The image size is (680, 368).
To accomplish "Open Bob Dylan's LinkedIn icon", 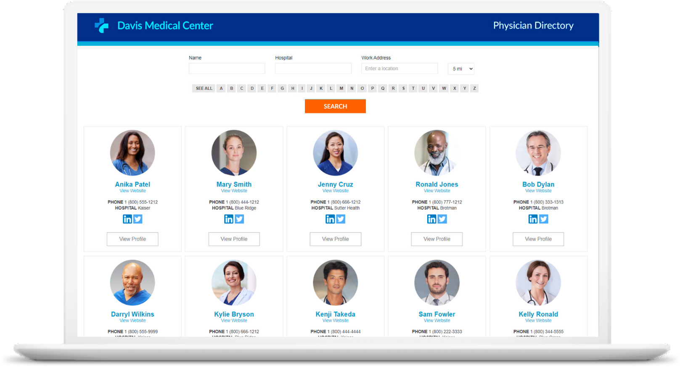I will click(x=533, y=219).
